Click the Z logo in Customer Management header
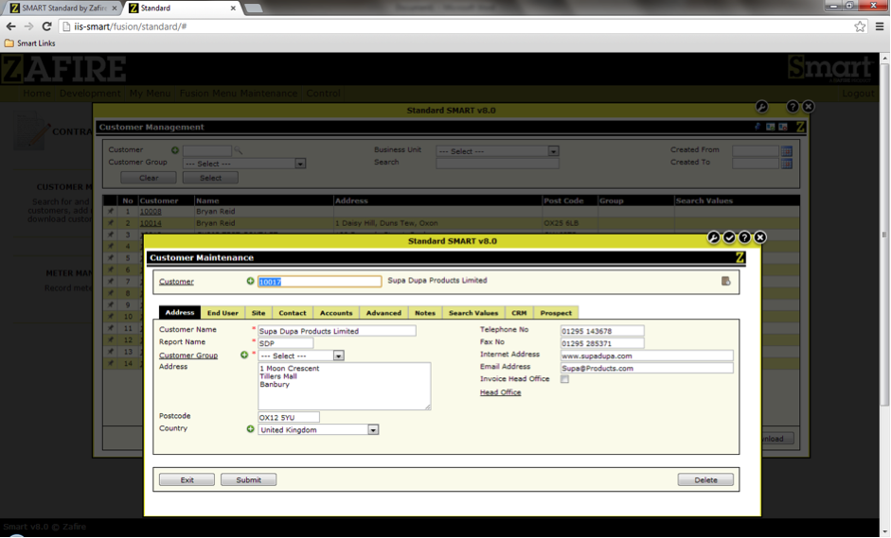Screen dimensions: 891x538 800,127
